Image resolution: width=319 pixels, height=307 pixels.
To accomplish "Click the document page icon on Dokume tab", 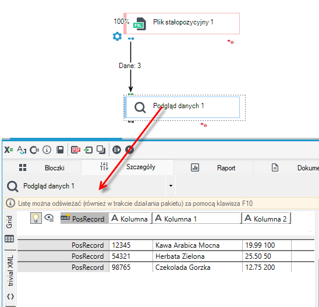I will [x=275, y=167].
